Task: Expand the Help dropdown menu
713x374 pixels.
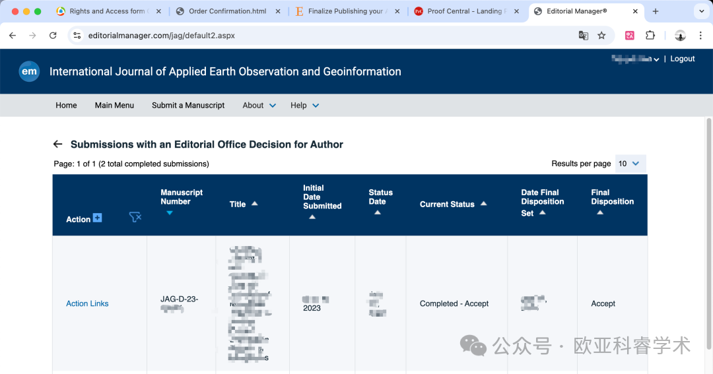Action: pyautogui.click(x=304, y=106)
